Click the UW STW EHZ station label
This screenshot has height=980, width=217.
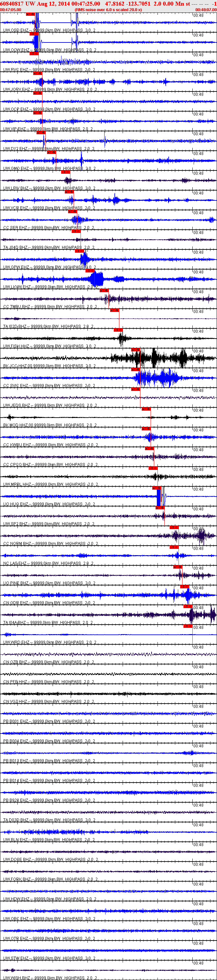point(49,958)
